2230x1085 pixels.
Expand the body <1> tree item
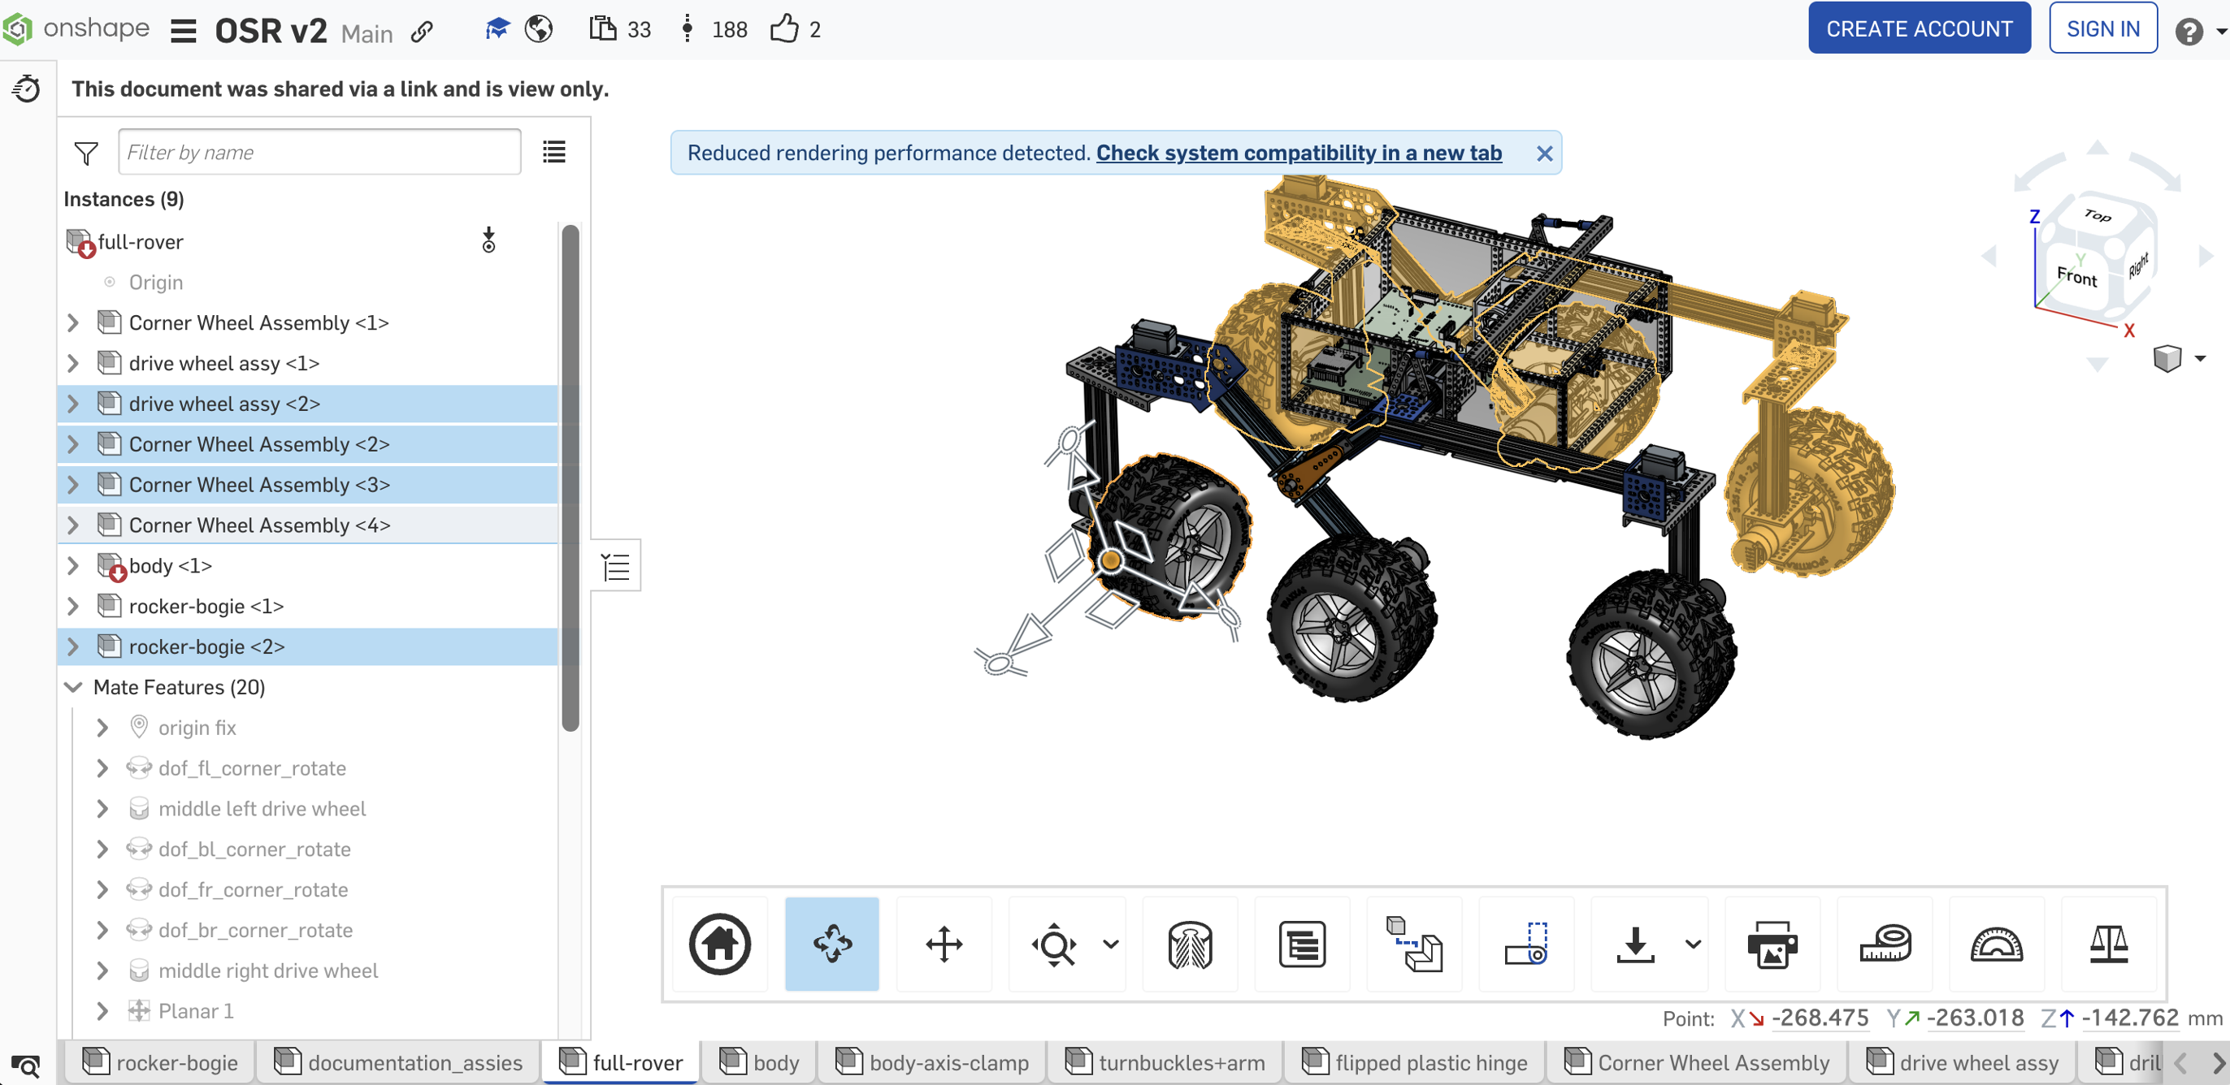tap(74, 566)
